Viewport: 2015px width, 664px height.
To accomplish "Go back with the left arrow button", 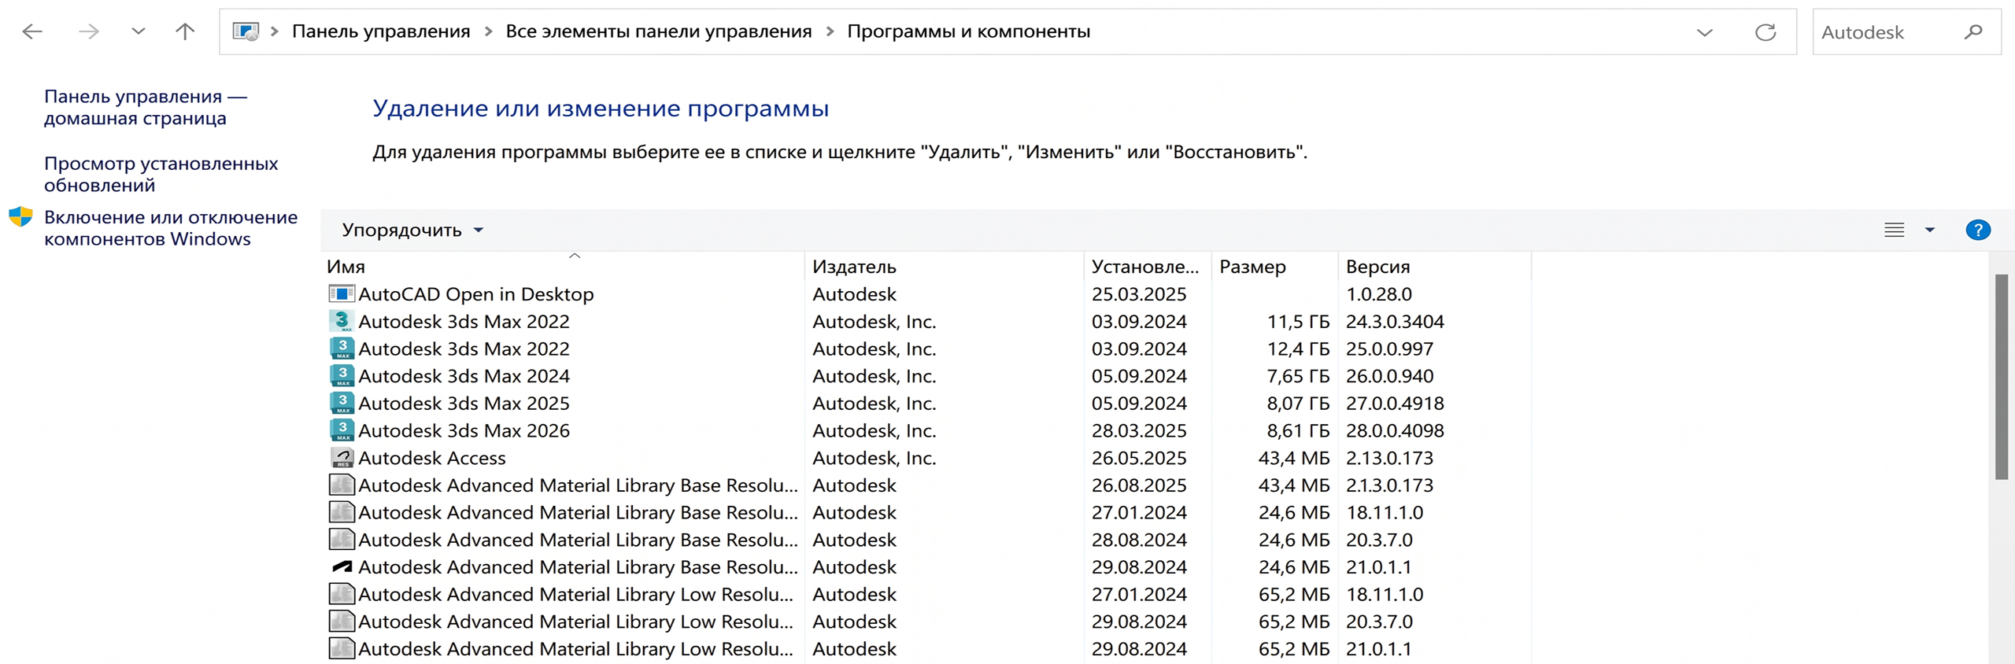I will [x=32, y=31].
